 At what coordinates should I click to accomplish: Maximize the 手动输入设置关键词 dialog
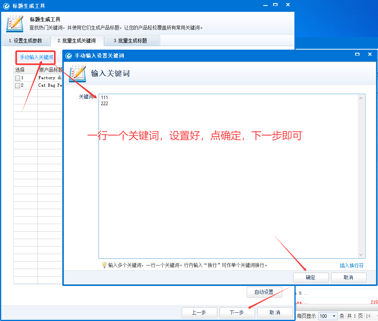click(x=357, y=55)
